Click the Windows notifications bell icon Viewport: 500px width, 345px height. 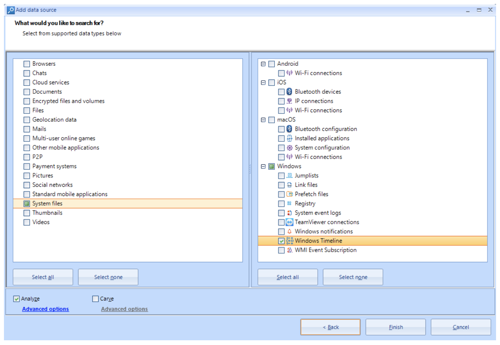tap(289, 232)
